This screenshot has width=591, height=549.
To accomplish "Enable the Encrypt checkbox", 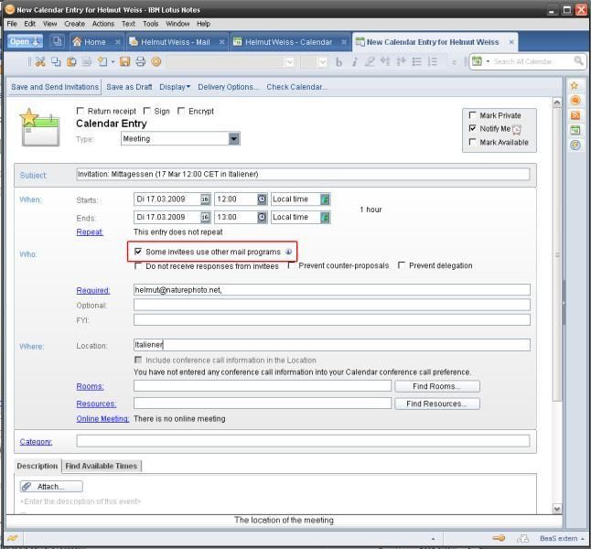I will click(181, 111).
